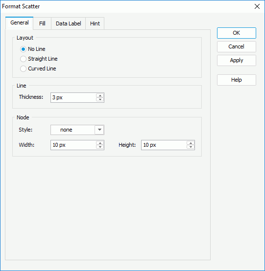265x271 pixels.
Task: Open the Fill tab
Action: (x=42, y=23)
